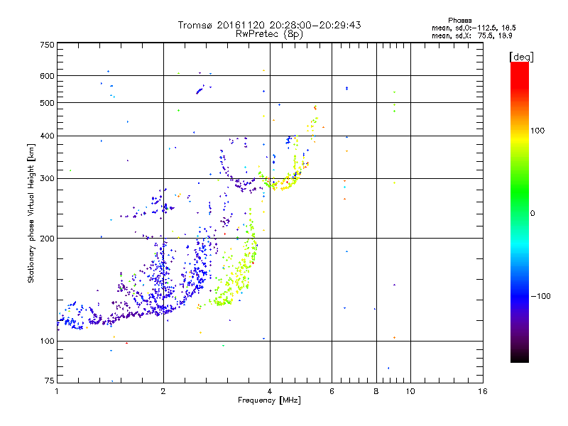This screenshot has height=426, width=568.
Task: Click the black bottom end of the colorbar
Action: [520, 357]
